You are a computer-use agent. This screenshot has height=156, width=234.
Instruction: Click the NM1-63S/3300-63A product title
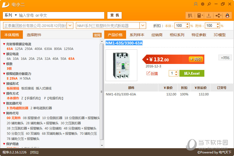click(x=124, y=43)
